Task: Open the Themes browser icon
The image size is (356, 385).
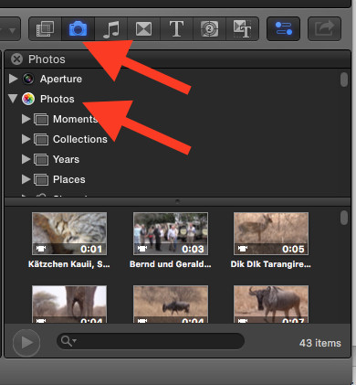Action: click(x=242, y=29)
